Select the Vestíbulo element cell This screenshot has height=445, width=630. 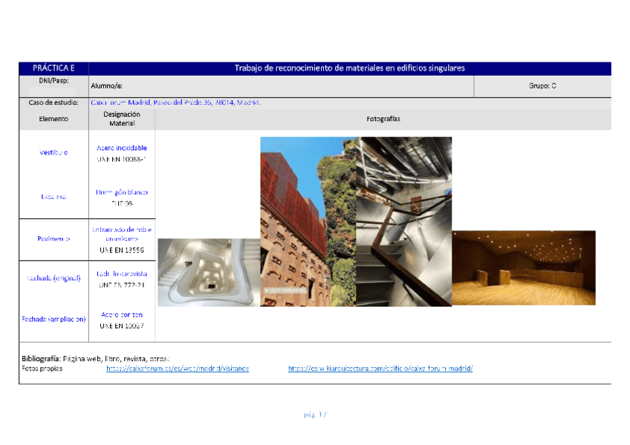(53, 152)
